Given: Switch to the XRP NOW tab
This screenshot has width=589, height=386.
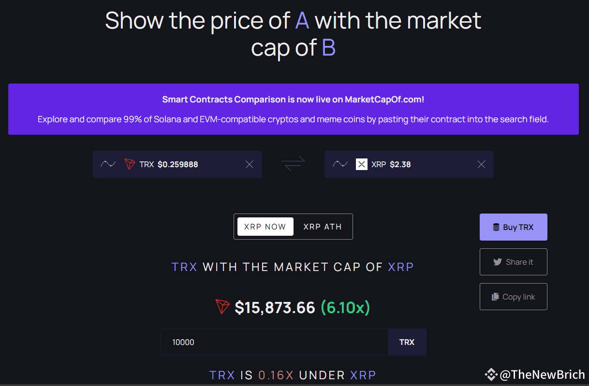Looking at the screenshot, I should pyautogui.click(x=265, y=226).
